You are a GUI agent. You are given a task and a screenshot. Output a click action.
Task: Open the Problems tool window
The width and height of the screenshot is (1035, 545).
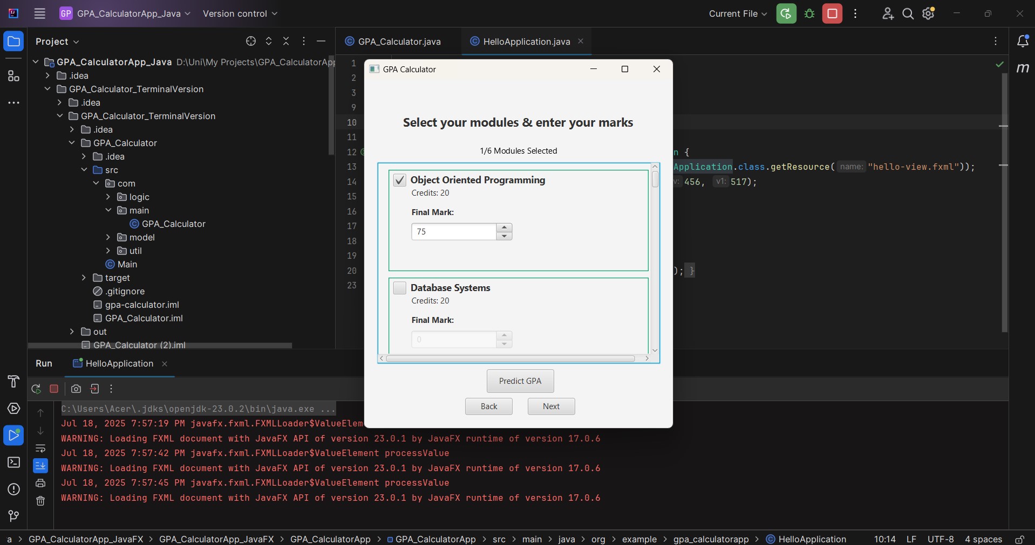[x=13, y=490]
